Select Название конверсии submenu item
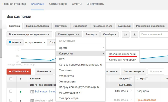This screenshot has width=168, height=102. (122, 54)
